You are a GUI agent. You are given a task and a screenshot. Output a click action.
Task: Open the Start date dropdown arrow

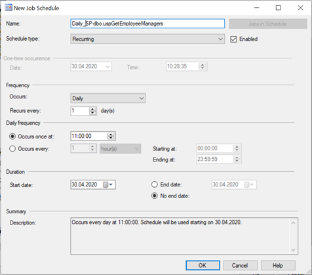[x=111, y=185]
